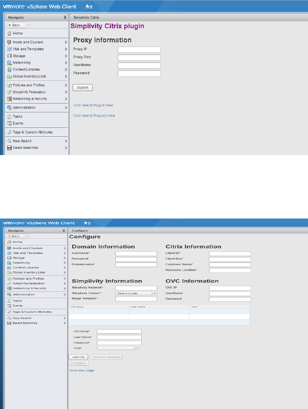Click Tasks icon in Configure screen navigator
Screen dimensions: 308x409
9,301
